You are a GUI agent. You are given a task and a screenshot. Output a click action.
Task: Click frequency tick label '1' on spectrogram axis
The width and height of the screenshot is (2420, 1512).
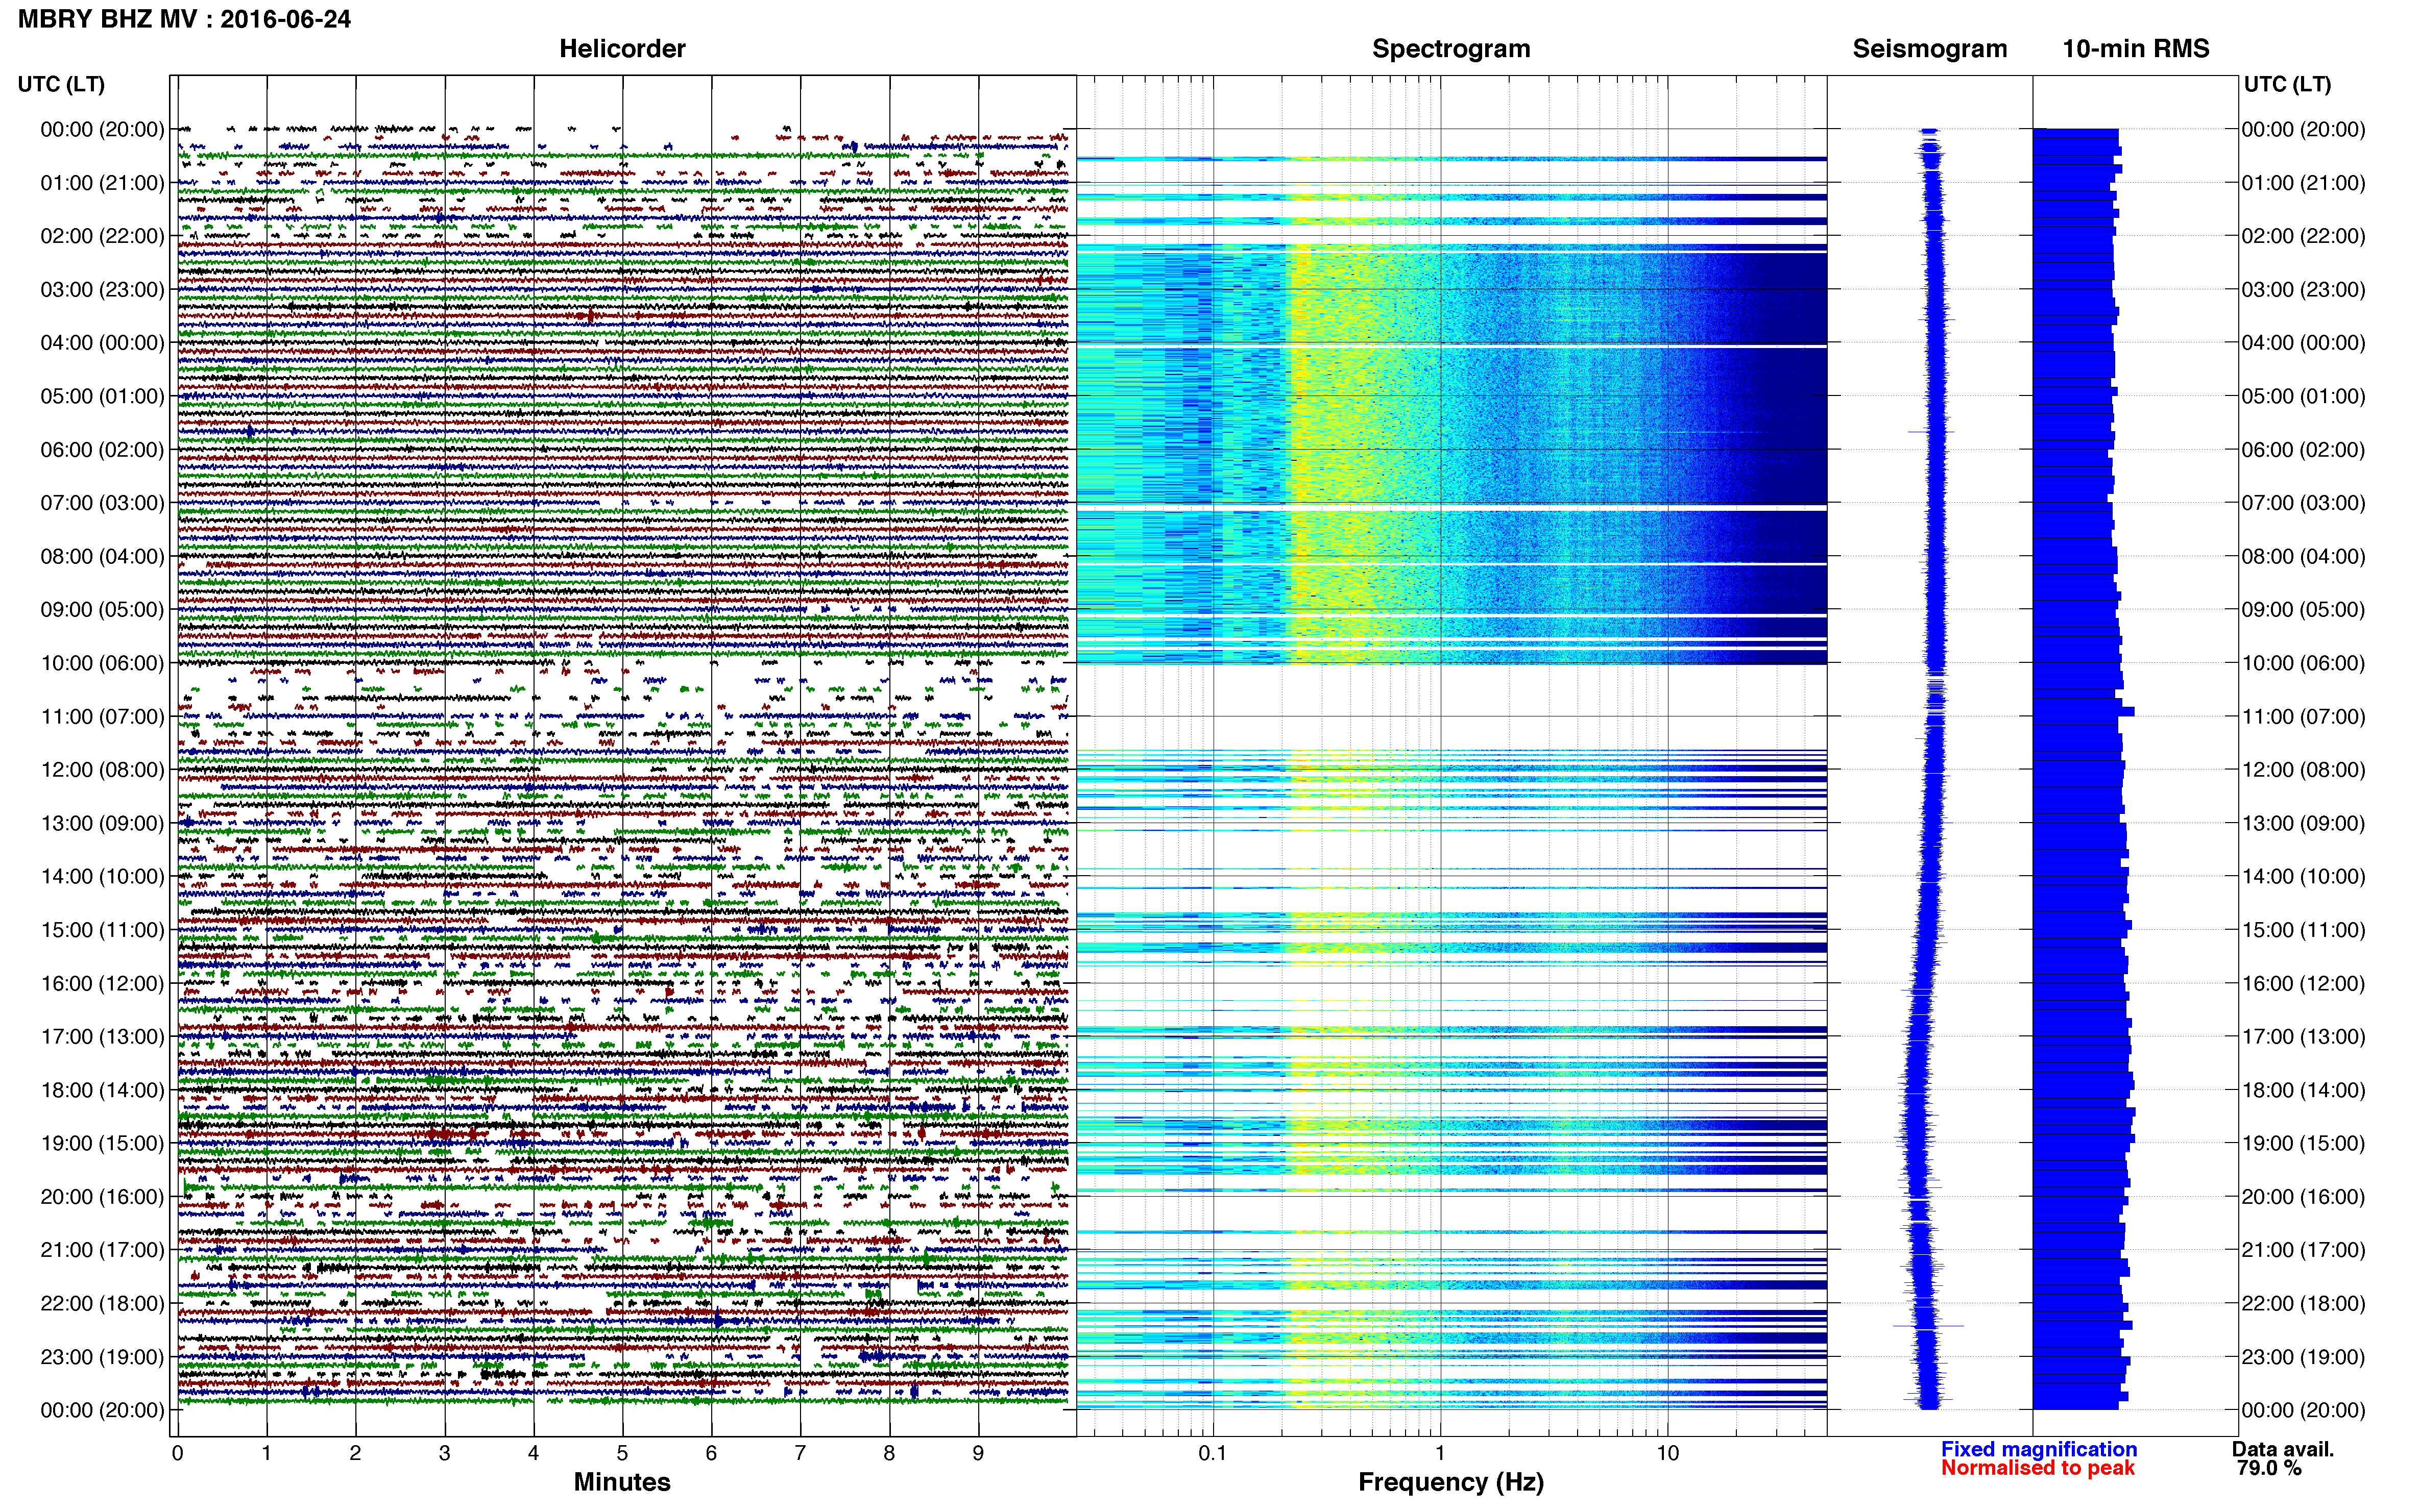point(1441,1454)
